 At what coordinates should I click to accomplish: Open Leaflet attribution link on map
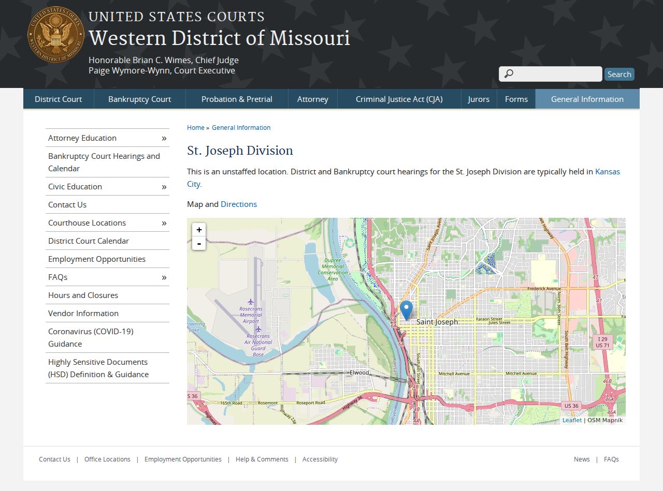coord(572,420)
